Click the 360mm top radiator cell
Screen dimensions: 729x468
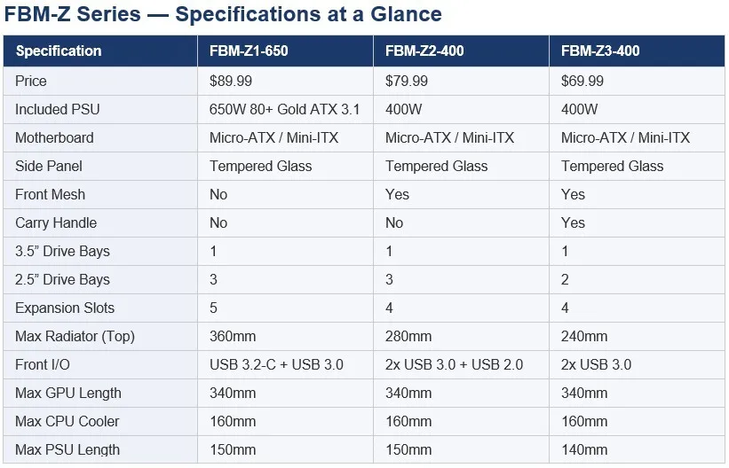[x=285, y=336]
